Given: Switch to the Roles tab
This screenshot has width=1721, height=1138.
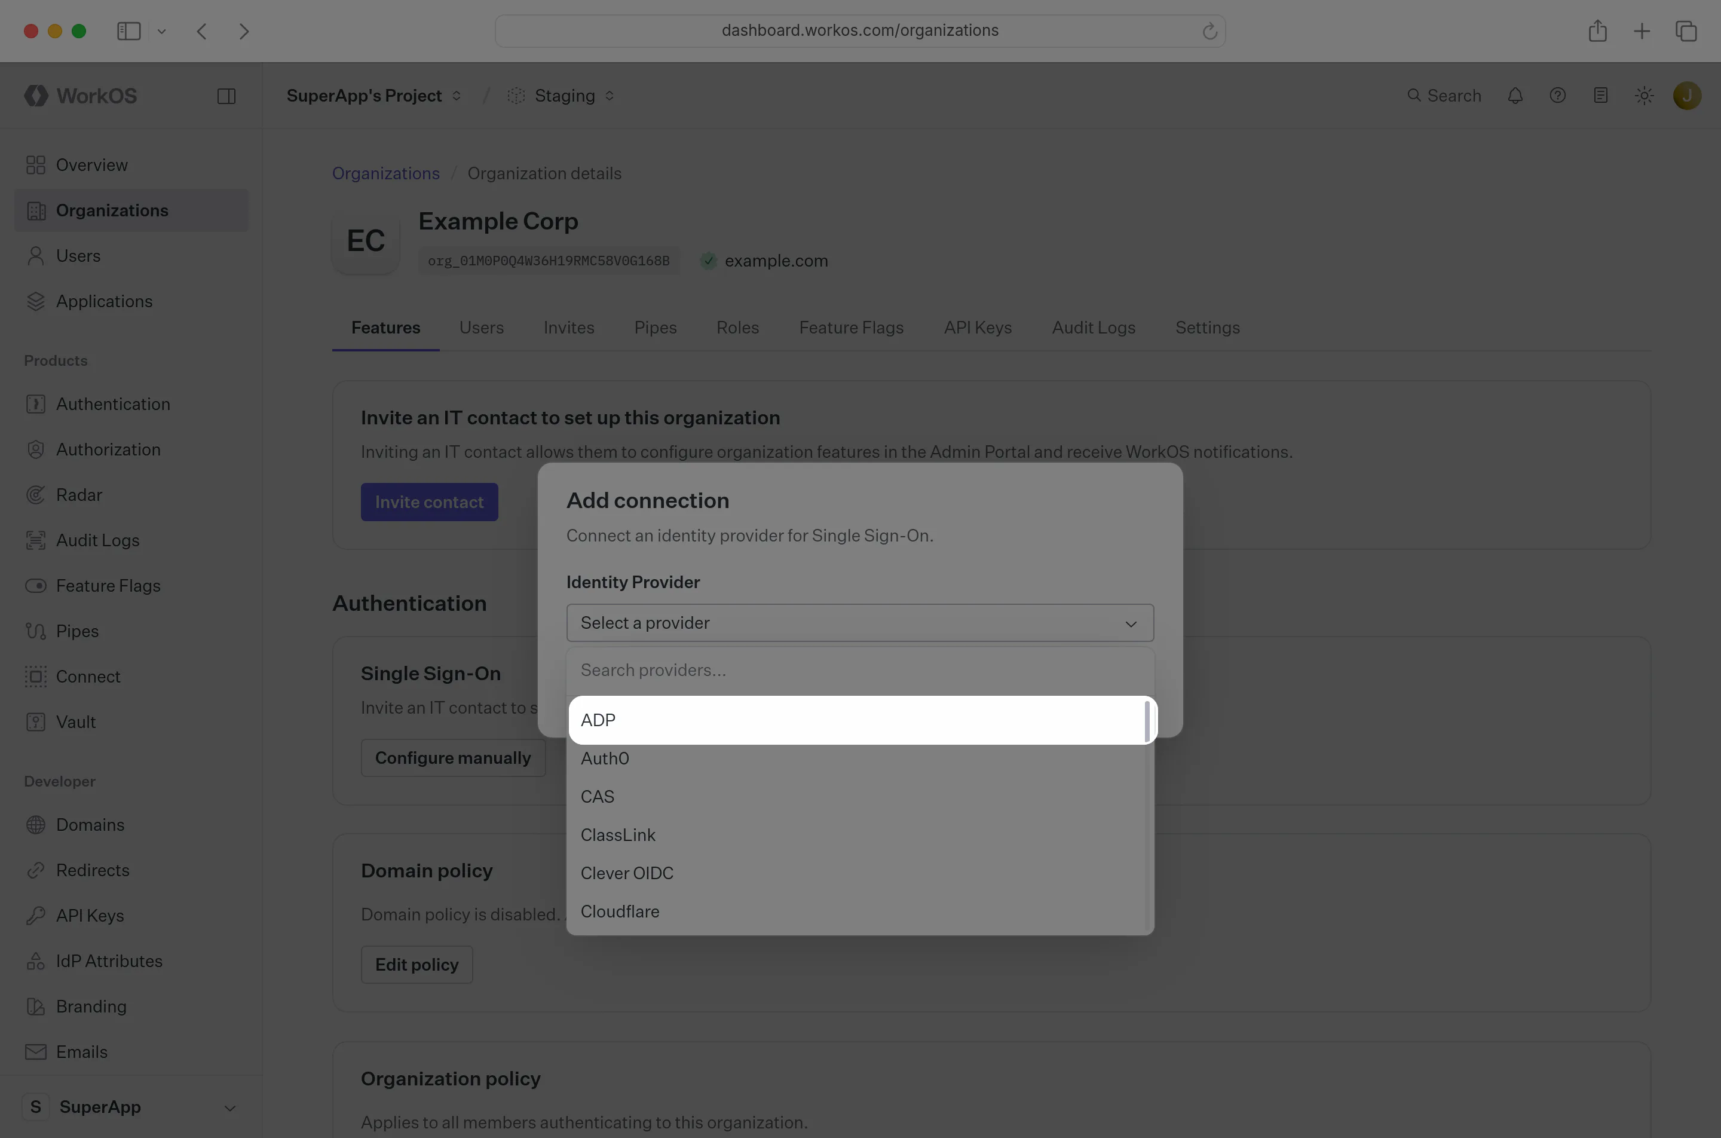Looking at the screenshot, I should pyautogui.click(x=737, y=328).
